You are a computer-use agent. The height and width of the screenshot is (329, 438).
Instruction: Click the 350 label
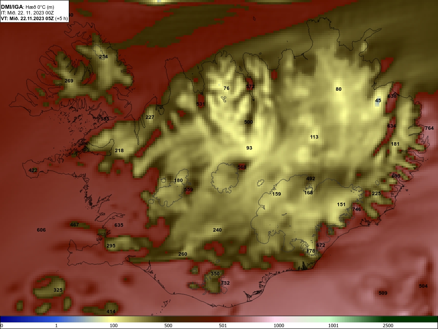point(215,274)
